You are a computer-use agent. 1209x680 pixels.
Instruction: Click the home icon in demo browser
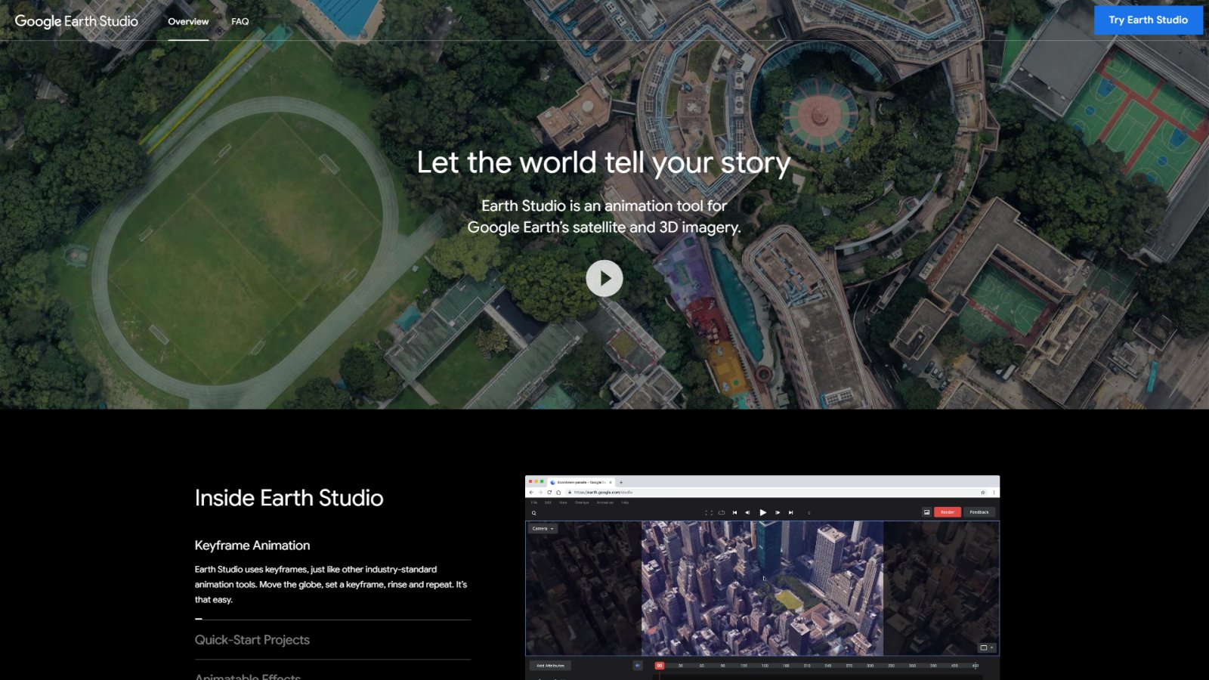click(x=558, y=492)
